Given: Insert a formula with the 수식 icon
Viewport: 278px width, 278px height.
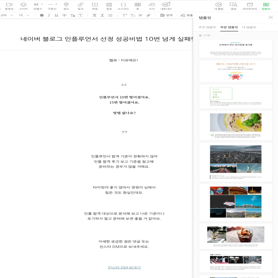Looking at the screenshot, I should pyautogui.click(x=152, y=6).
